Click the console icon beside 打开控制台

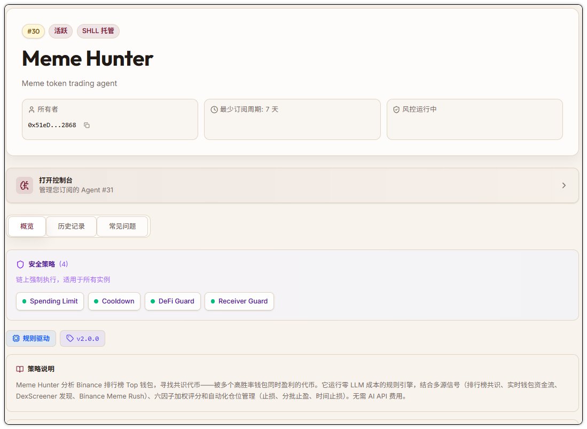click(25, 185)
